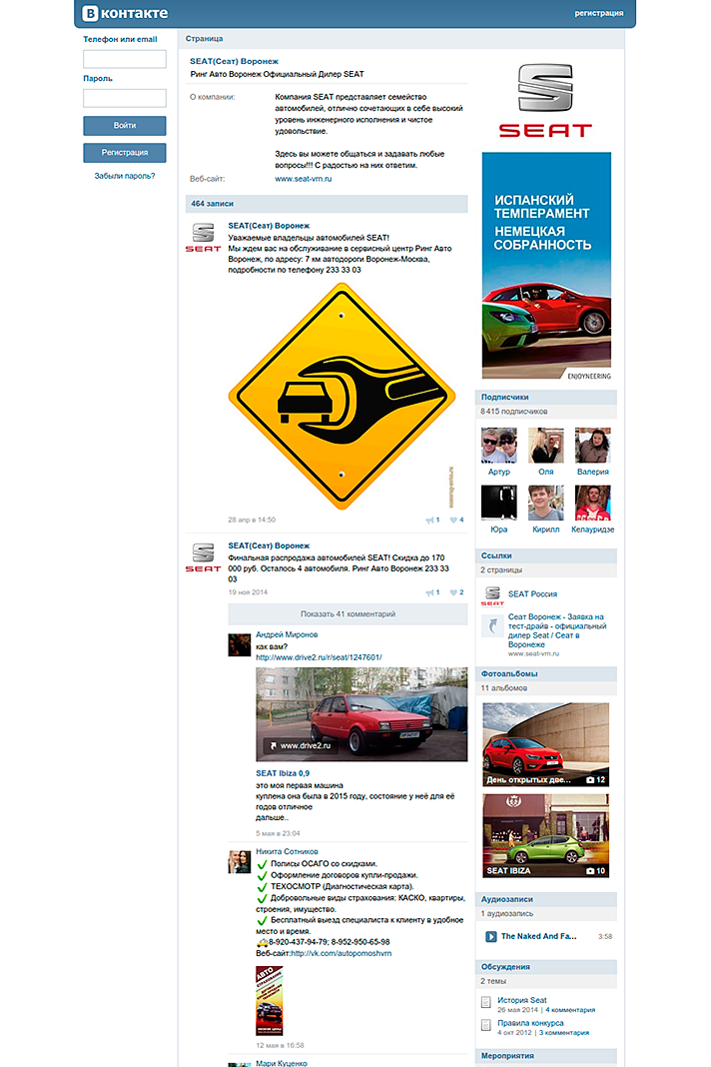The width and height of the screenshot is (711, 1067).
Task: Click the 5 мая в 23:04 comment timestamp
Action: click(278, 833)
